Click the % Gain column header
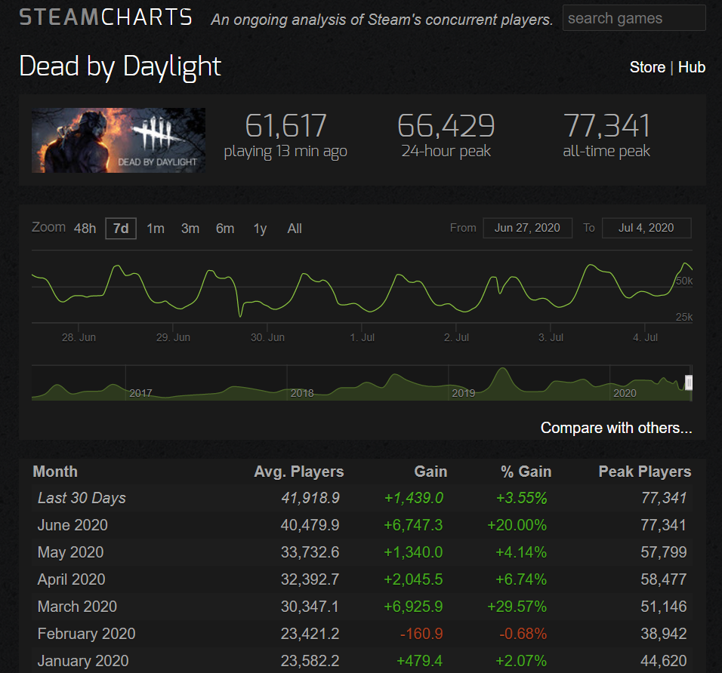This screenshot has height=673, width=722. (526, 472)
